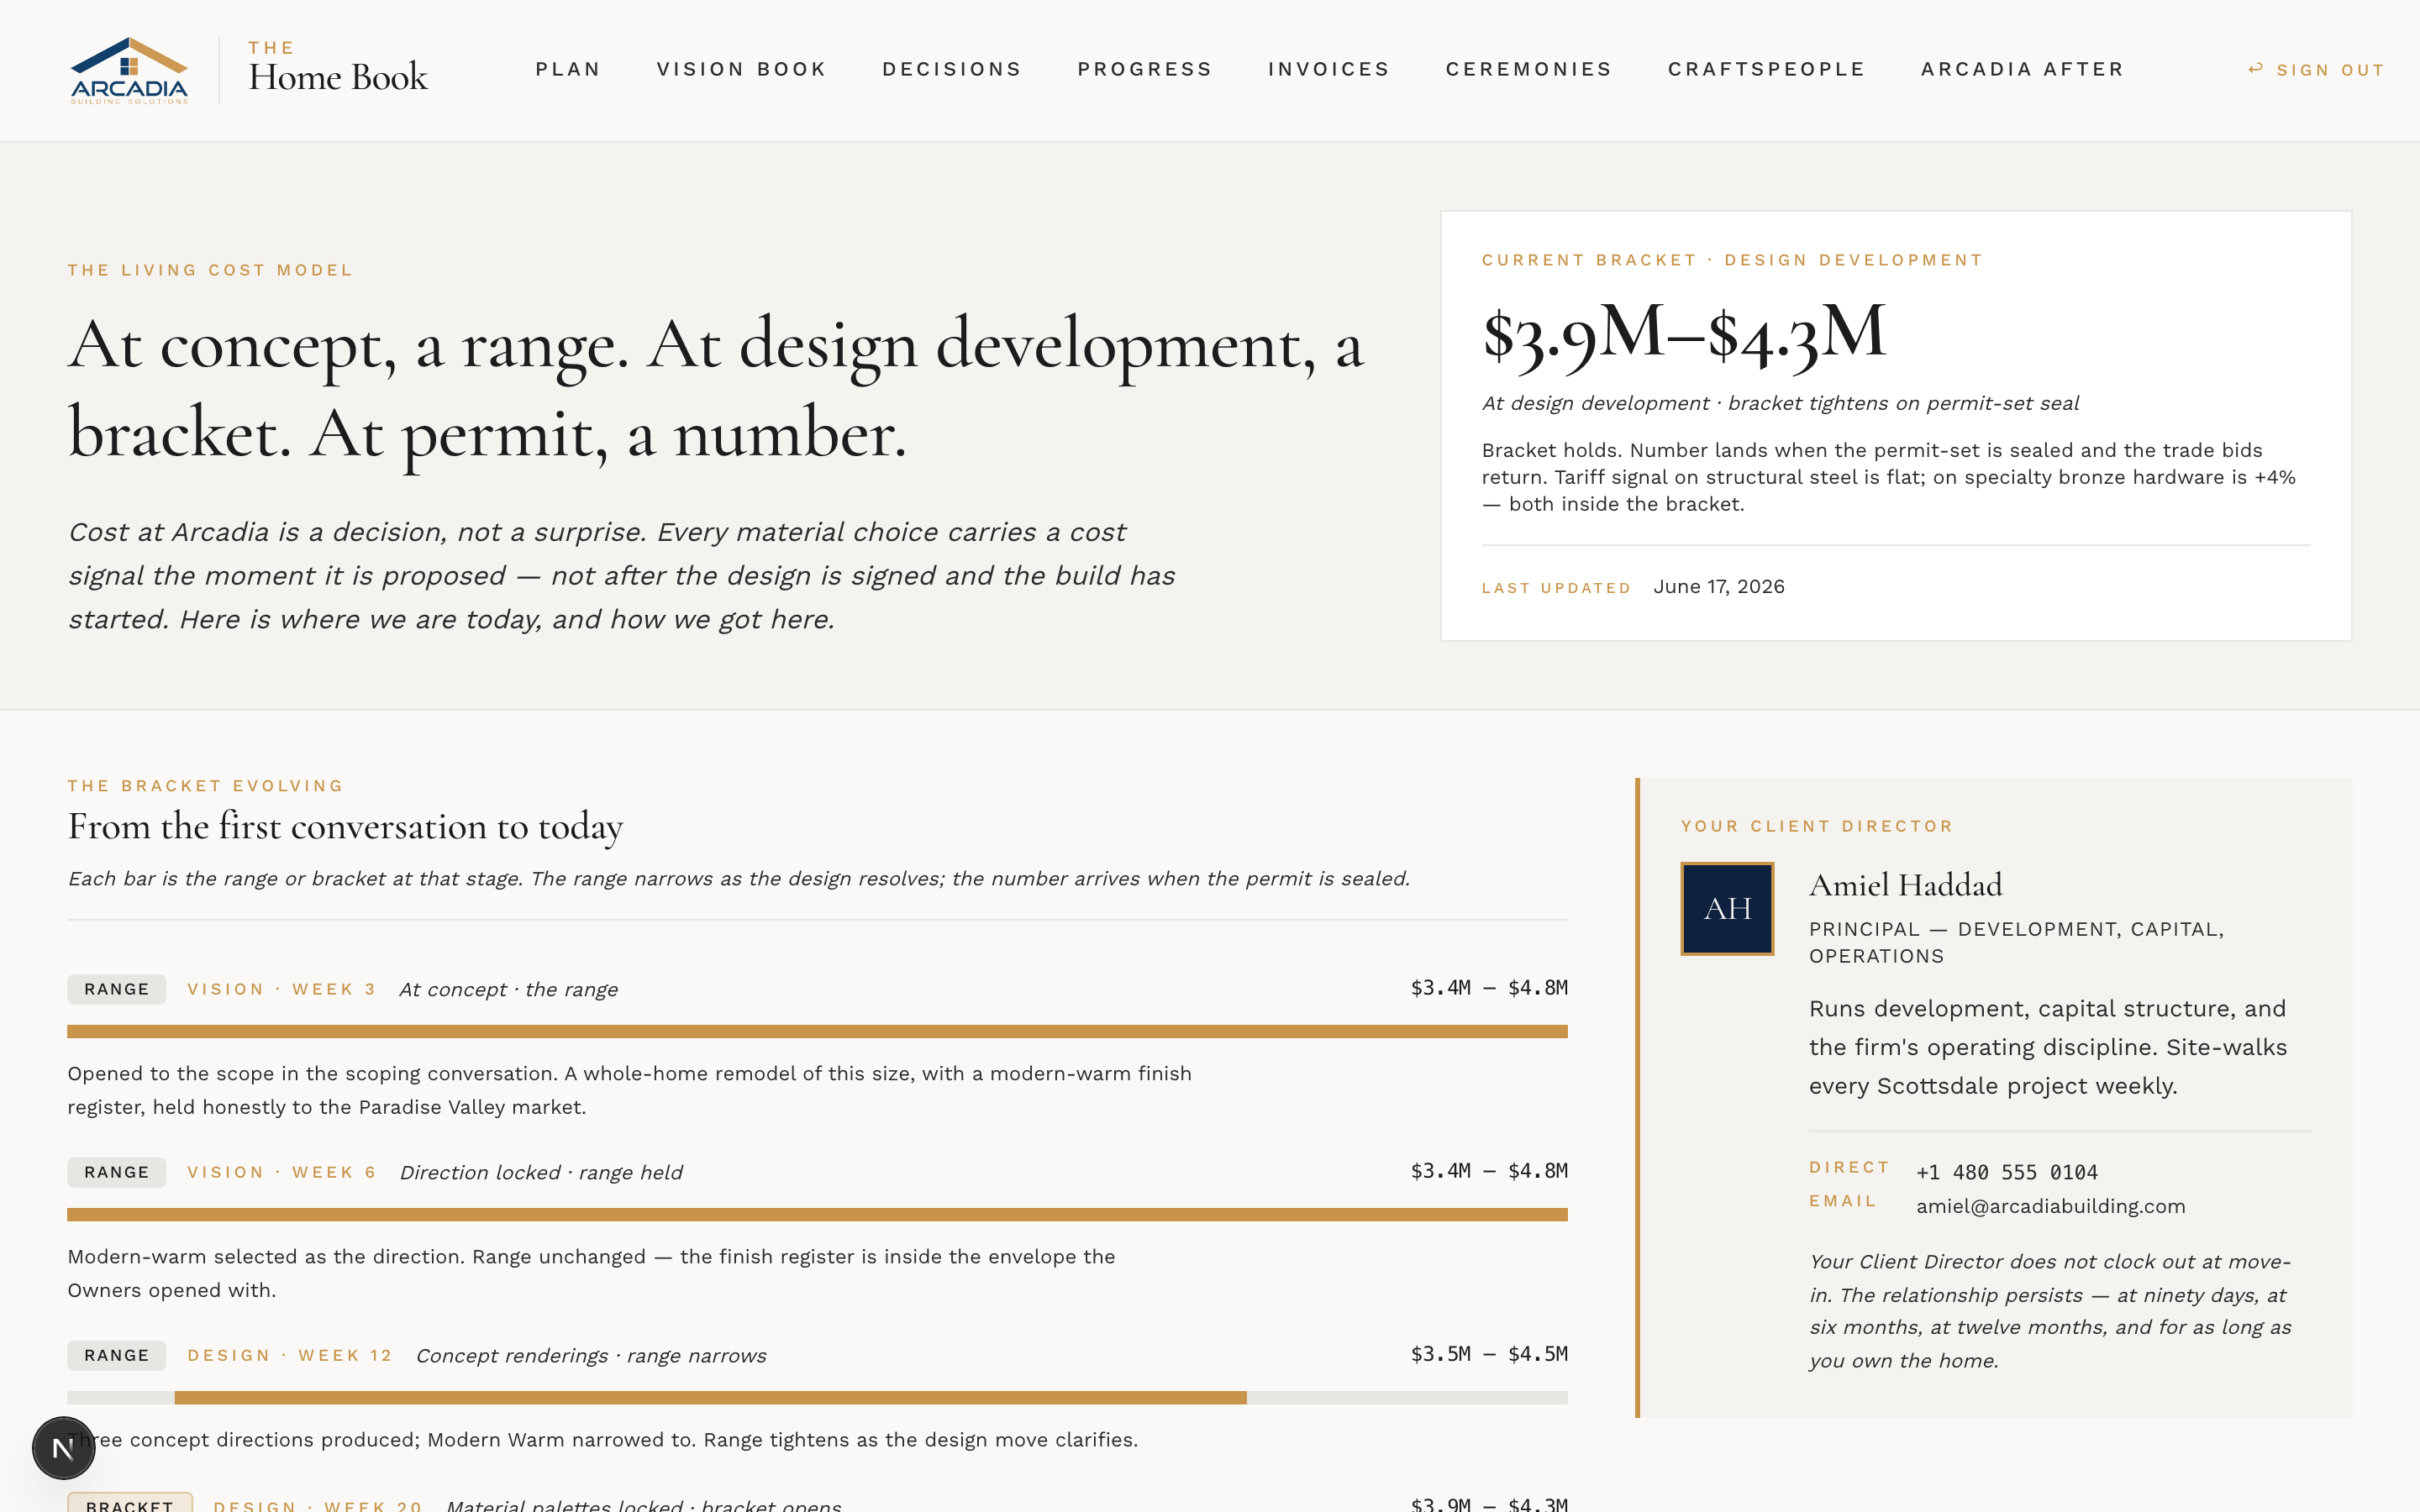The height and width of the screenshot is (1512, 2420).
Task: Go to the Craftspeople page
Action: tap(1766, 69)
